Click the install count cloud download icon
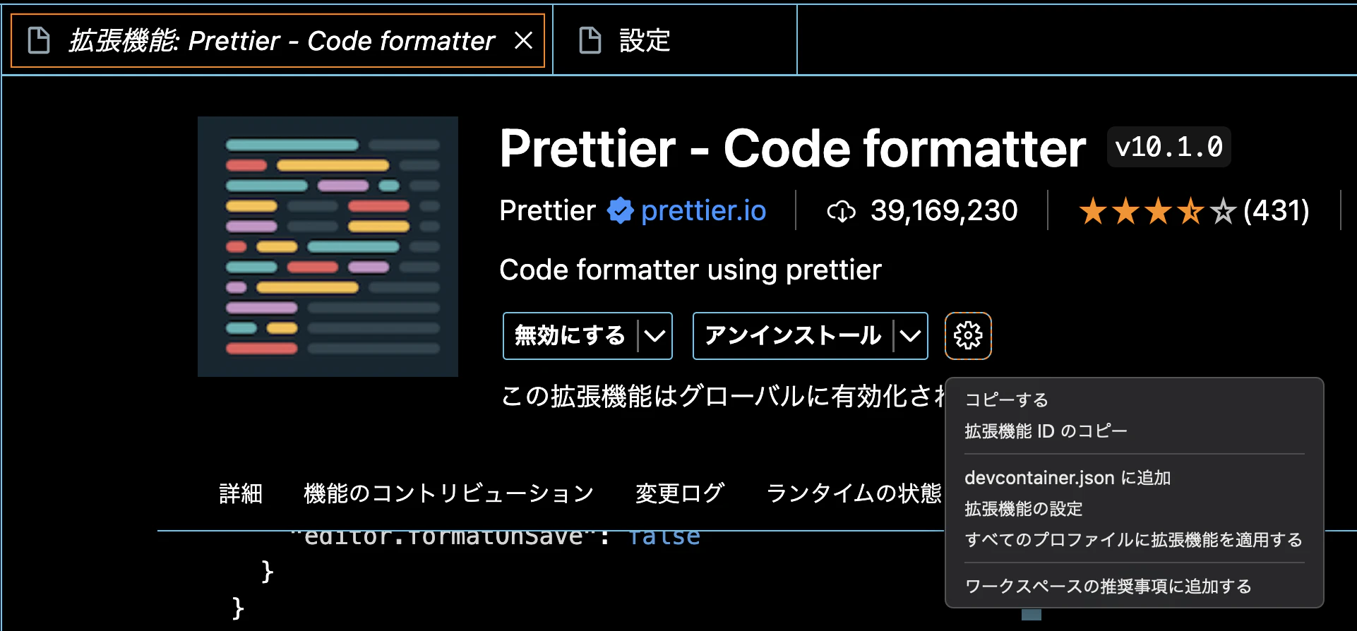Image resolution: width=1357 pixels, height=631 pixels. [x=841, y=211]
